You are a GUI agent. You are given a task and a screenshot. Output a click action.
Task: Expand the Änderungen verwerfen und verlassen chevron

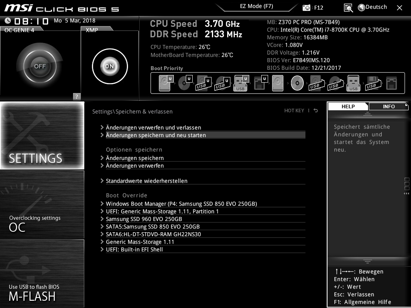[102, 128]
